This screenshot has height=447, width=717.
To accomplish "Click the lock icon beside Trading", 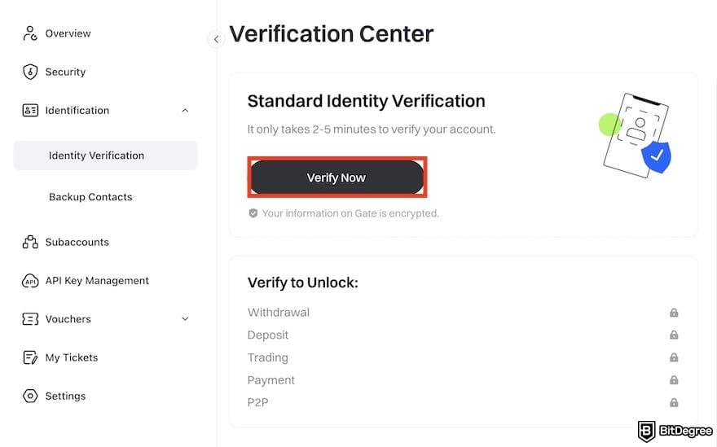I will tap(674, 357).
